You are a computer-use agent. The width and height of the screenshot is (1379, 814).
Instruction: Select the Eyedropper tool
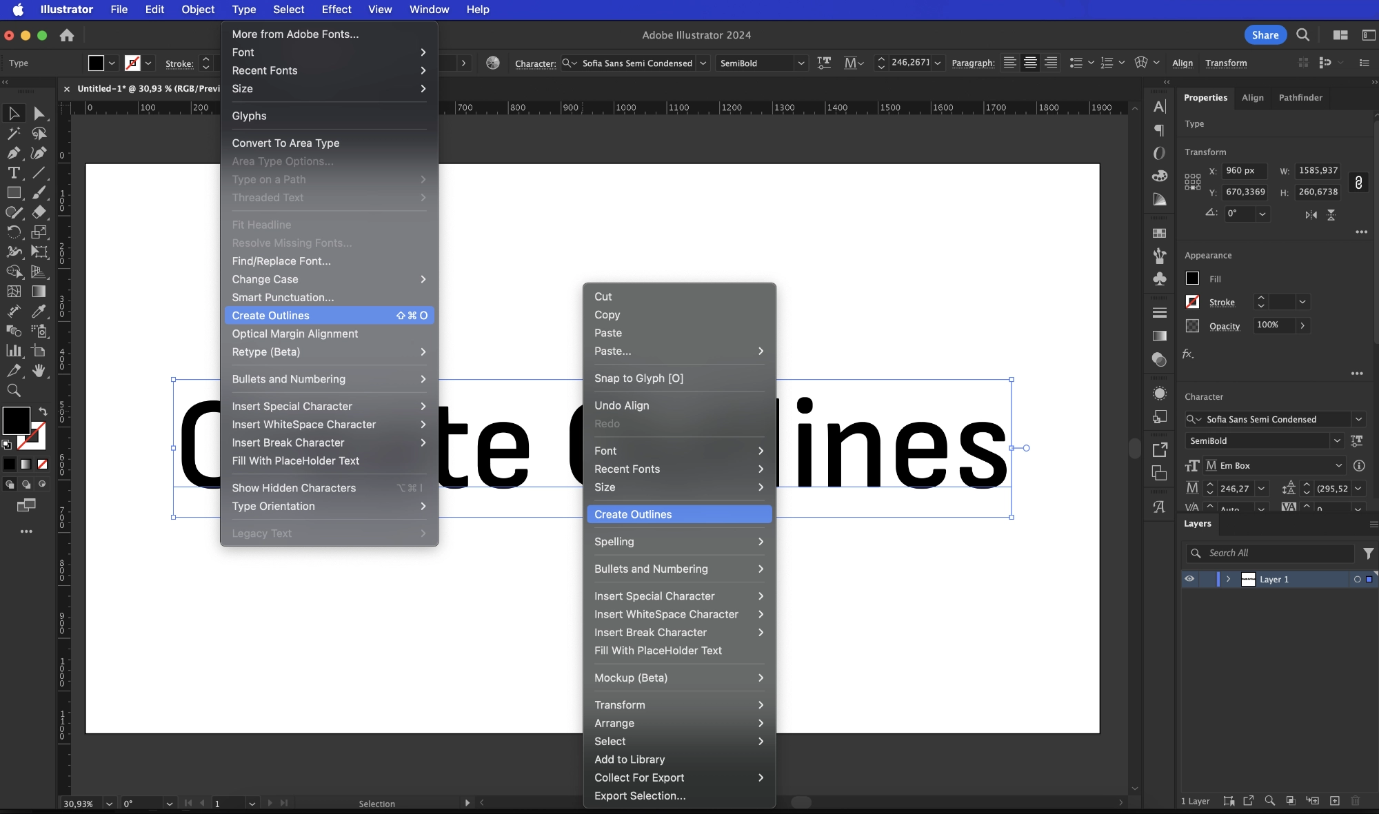39,312
